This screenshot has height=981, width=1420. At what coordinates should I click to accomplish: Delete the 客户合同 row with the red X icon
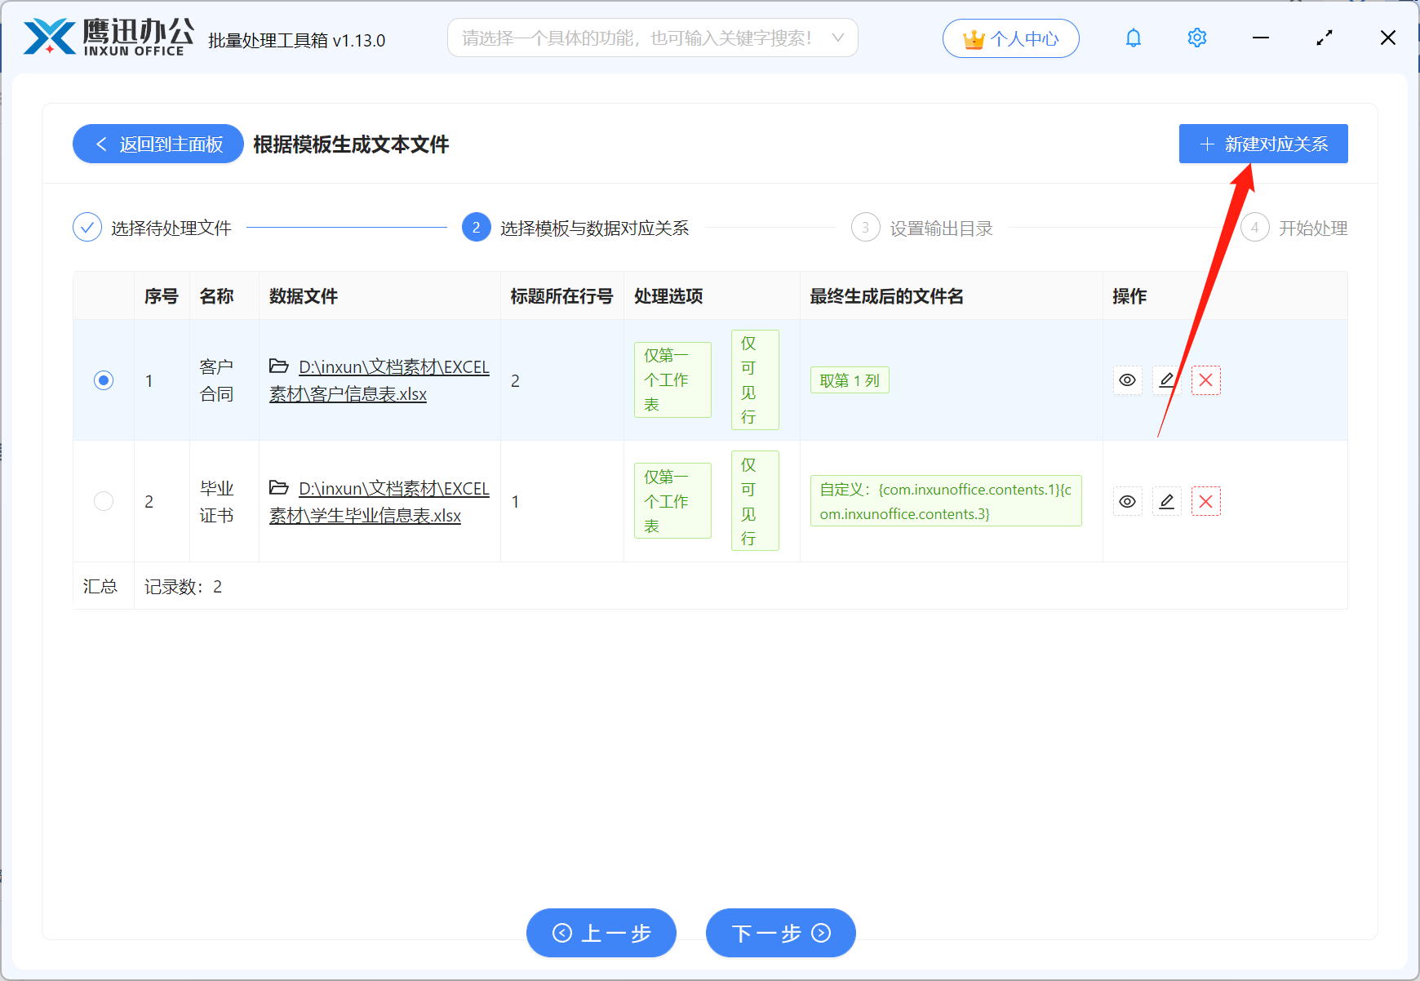pos(1205,380)
